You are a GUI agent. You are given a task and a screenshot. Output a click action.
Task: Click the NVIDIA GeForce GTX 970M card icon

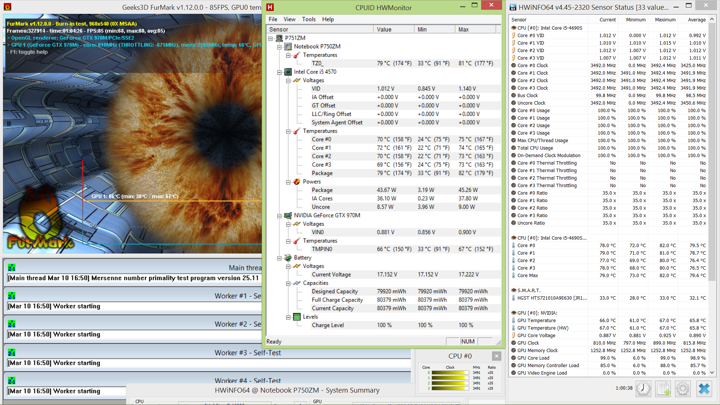(288, 215)
